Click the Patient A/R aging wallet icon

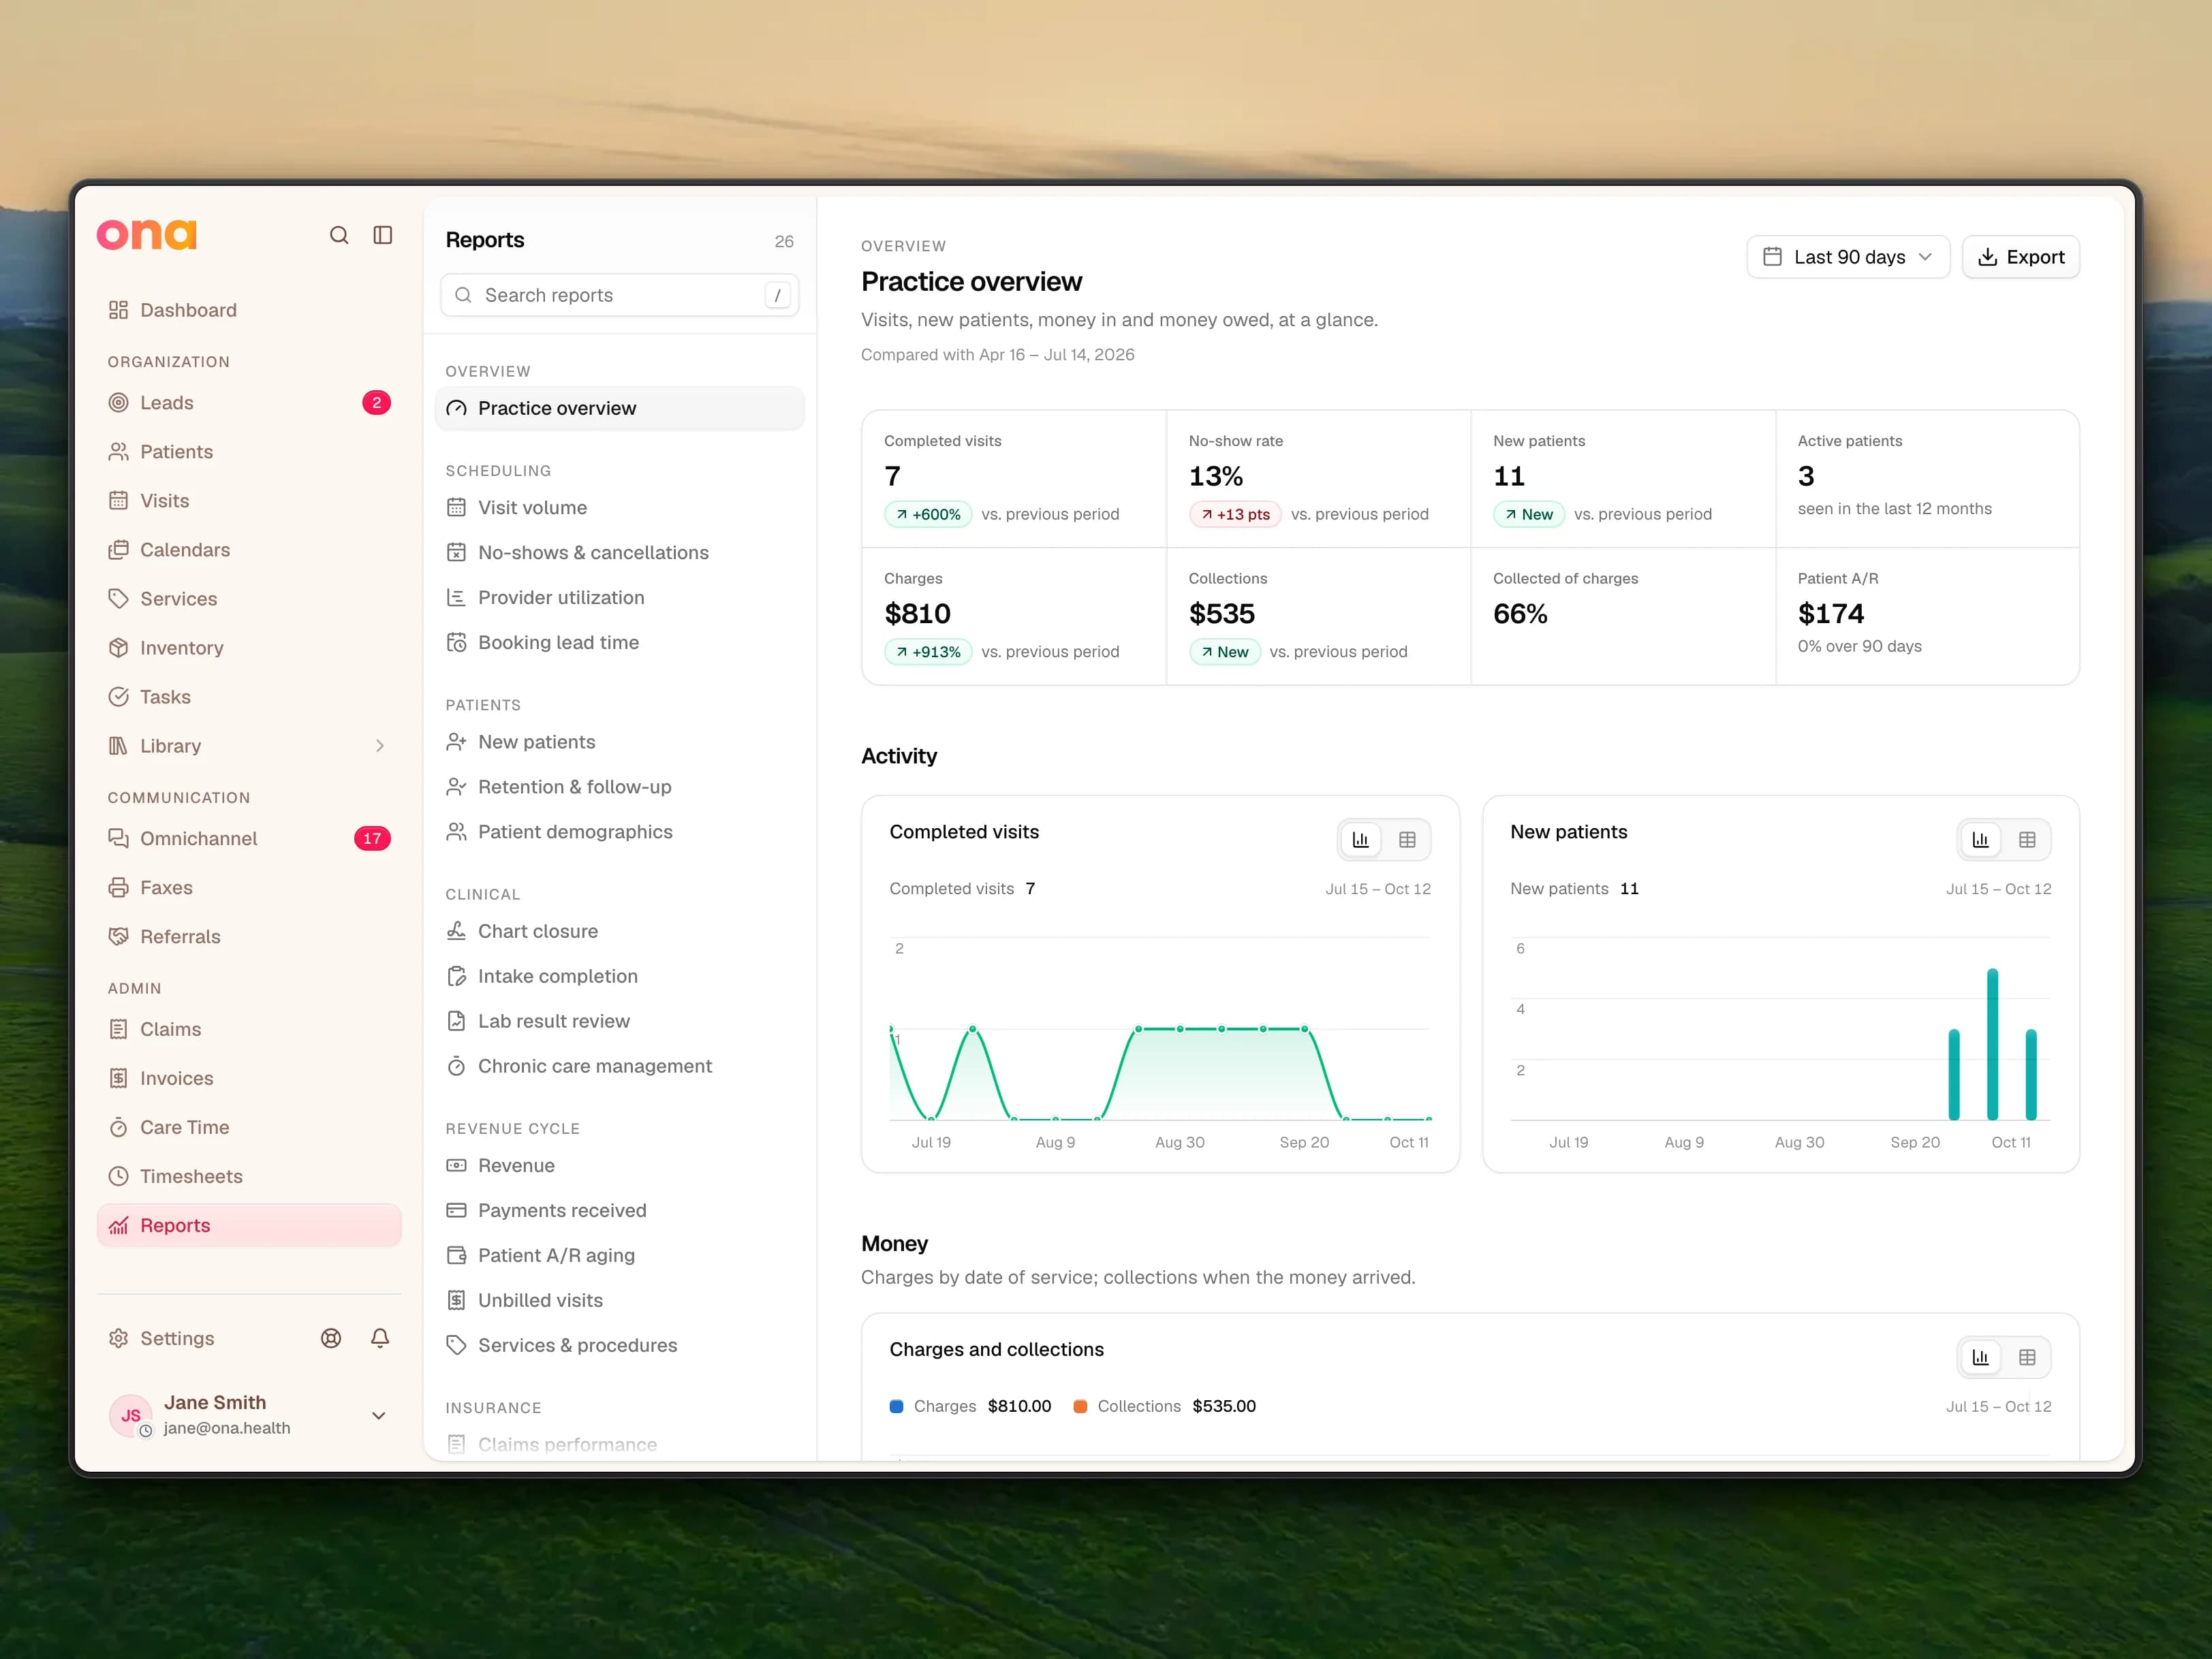coord(456,1255)
